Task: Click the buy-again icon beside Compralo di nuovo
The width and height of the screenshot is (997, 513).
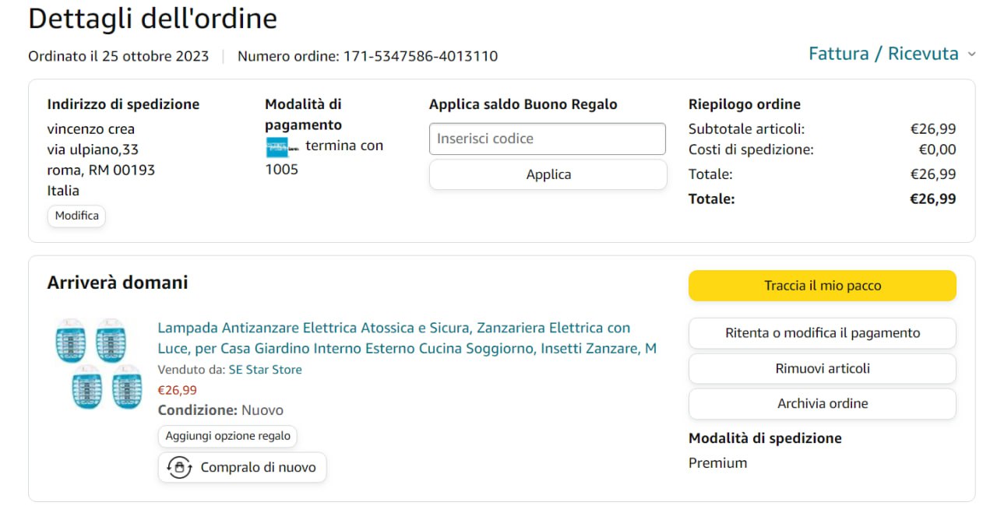Action: click(x=180, y=467)
